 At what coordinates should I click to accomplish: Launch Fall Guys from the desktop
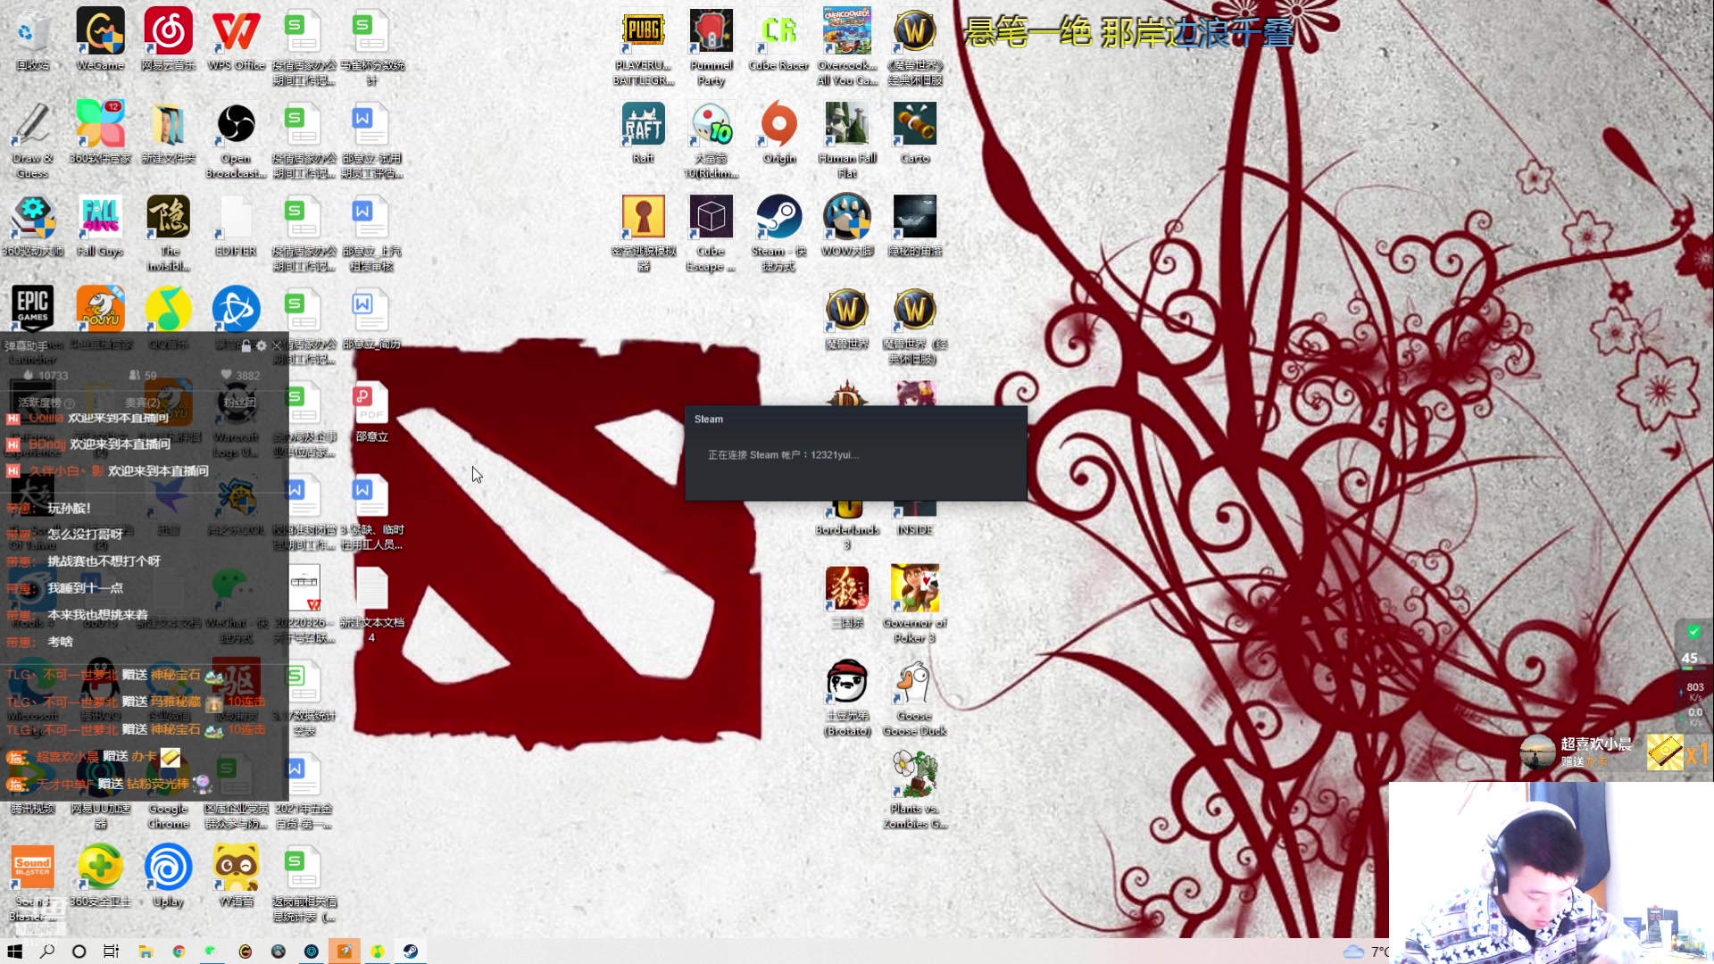coord(101,226)
